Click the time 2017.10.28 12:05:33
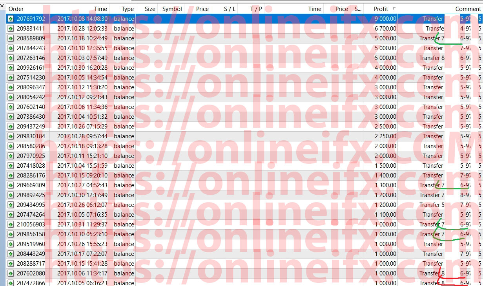Screen dimensions: 483x286 pyautogui.click(x=82, y=29)
